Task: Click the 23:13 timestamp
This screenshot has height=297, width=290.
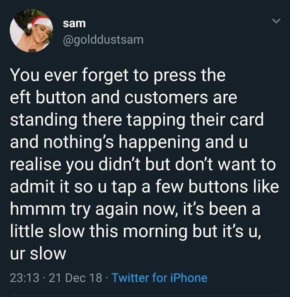Action: (25, 278)
